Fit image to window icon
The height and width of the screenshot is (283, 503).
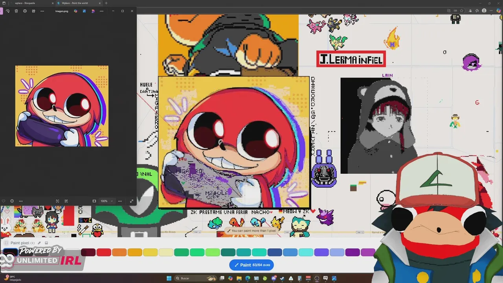[94, 201]
